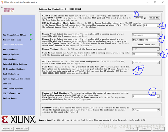Viewport: 168px width, 132px height.
Task: Maximize the Memory Interface Generator window
Action: click(x=155, y=2)
